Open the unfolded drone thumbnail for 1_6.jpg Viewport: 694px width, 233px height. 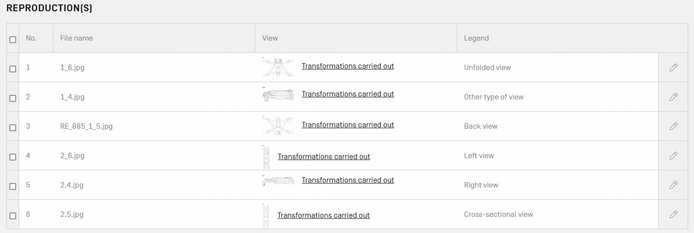tap(278, 67)
